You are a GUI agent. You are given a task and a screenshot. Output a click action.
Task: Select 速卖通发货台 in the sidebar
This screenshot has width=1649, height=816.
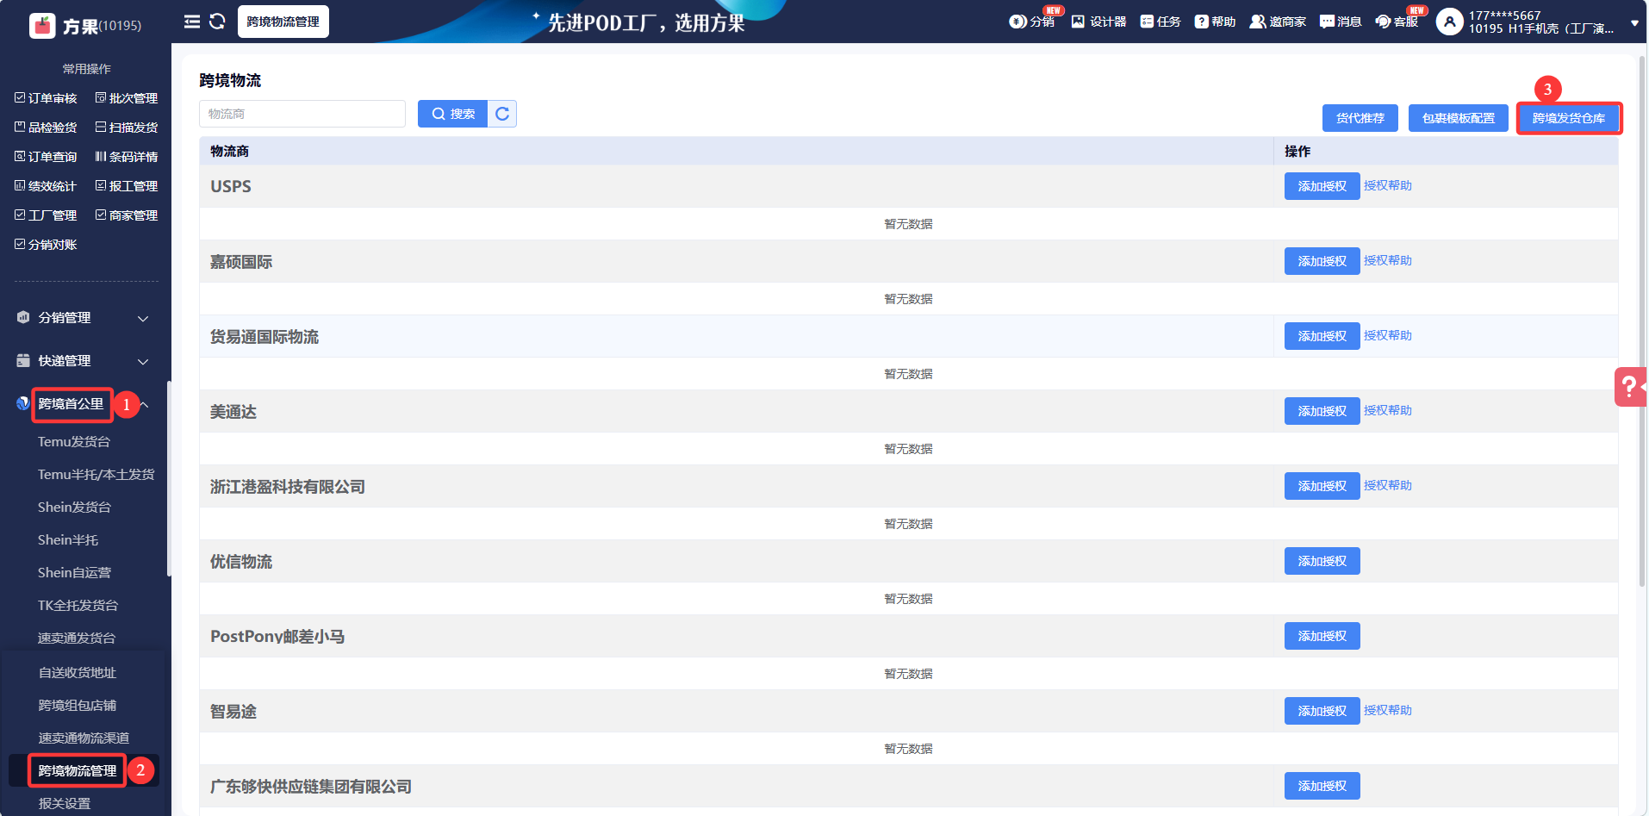[x=77, y=638]
